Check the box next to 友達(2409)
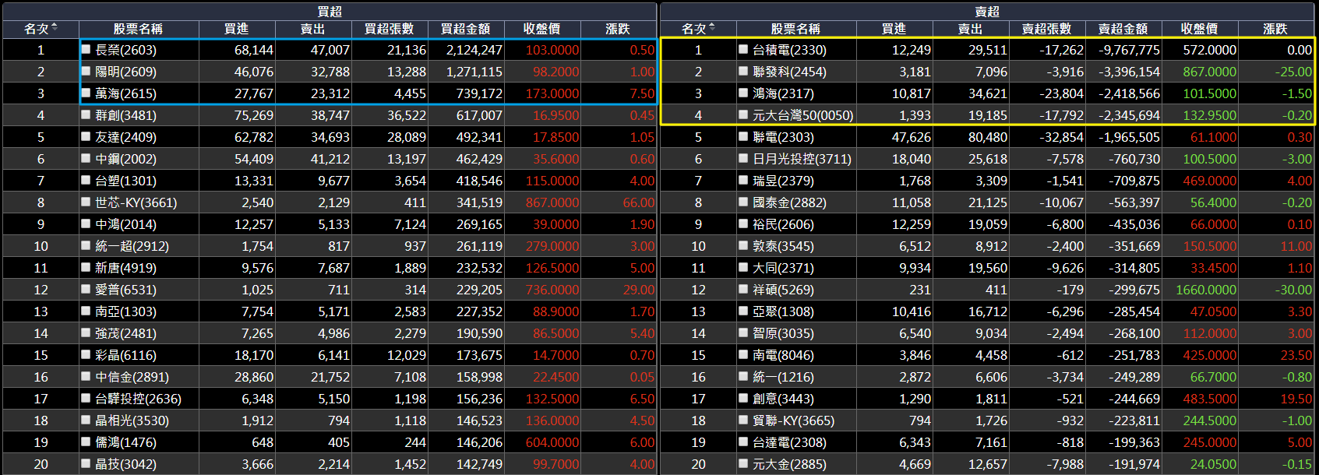Screen dimensions: 1319x475 (86, 136)
